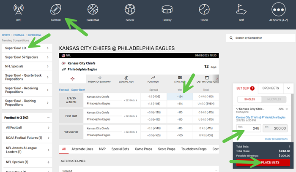296x172 pixels.
Task: Remove Kansas City Chiefs selection from slip
Action: pos(287,109)
